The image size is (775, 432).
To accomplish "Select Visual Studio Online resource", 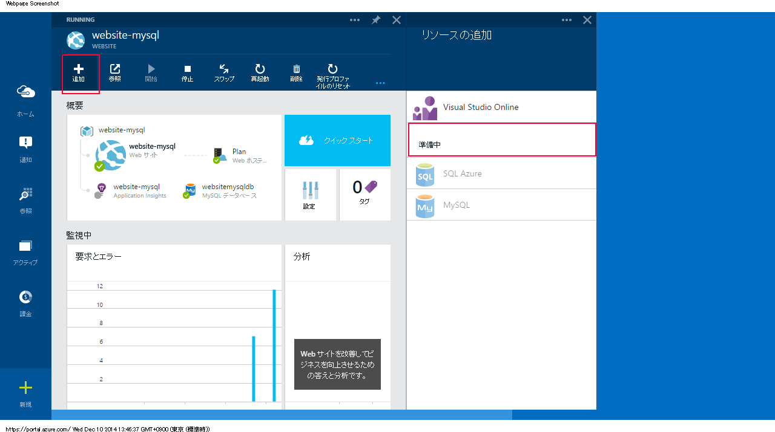I will click(x=480, y=108).
